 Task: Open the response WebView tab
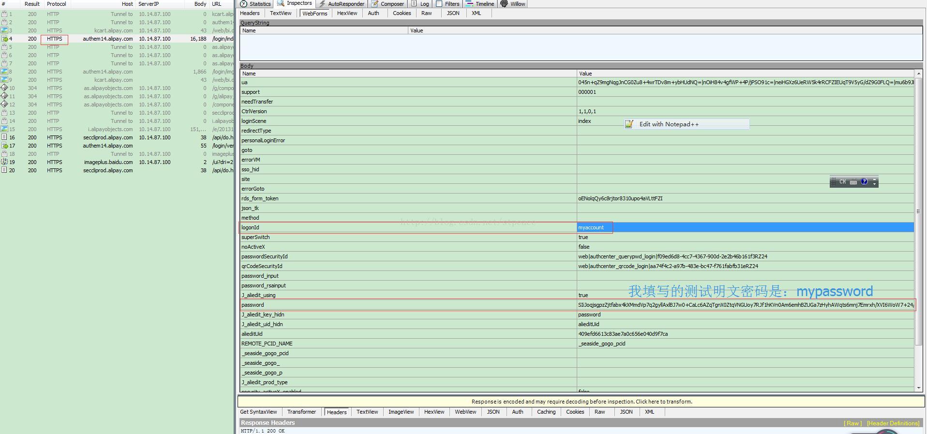point(465,412)
